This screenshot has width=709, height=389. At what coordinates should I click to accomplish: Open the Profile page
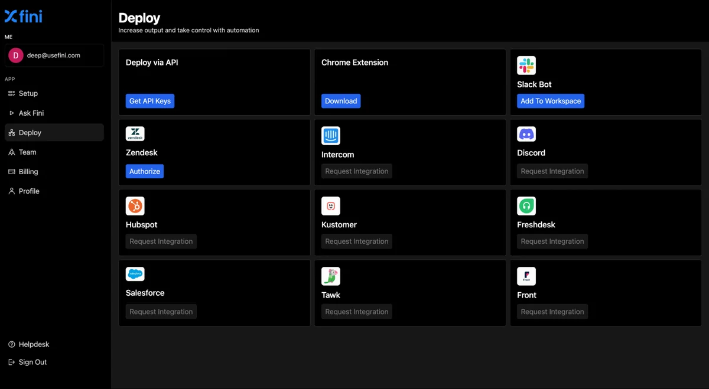54,191
